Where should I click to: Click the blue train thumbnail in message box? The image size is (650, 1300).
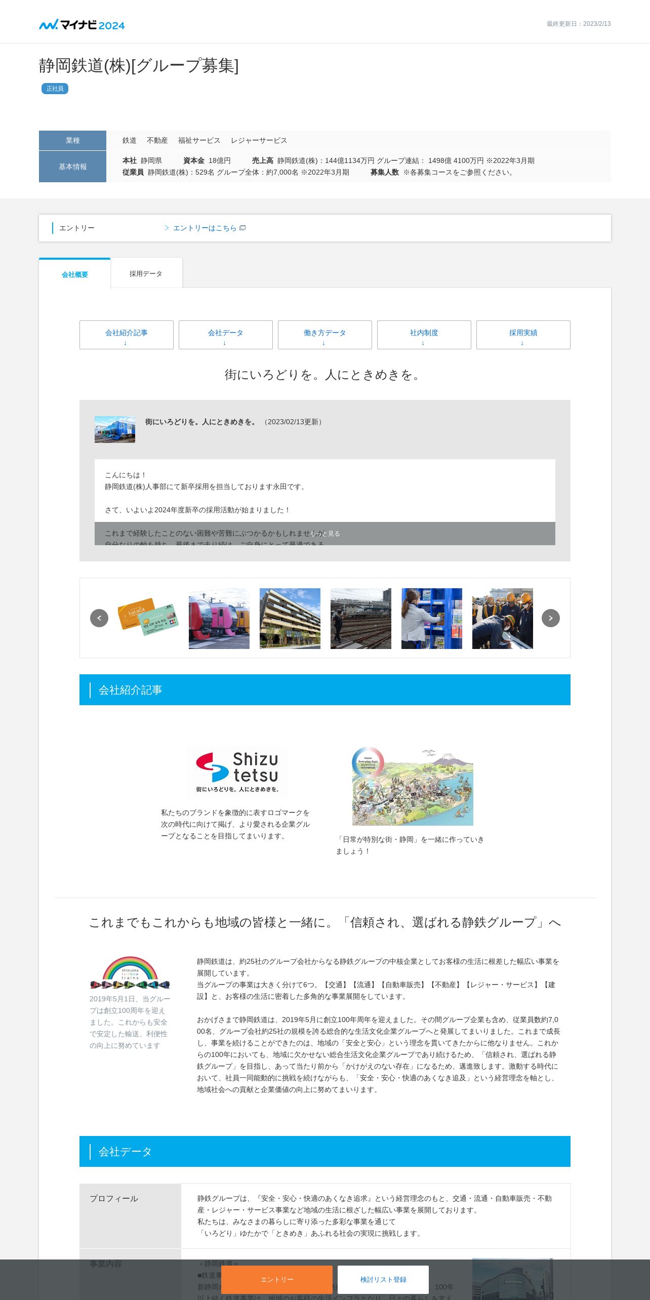click(x=115, y=430)
